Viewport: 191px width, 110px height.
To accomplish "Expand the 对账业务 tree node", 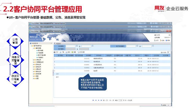I will click(34, 69).
